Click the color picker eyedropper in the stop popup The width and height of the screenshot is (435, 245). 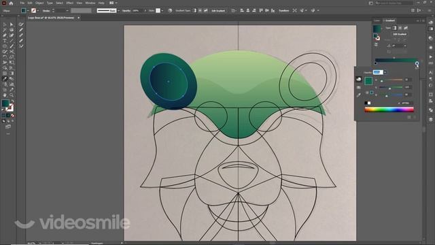(x=359, y=95)
